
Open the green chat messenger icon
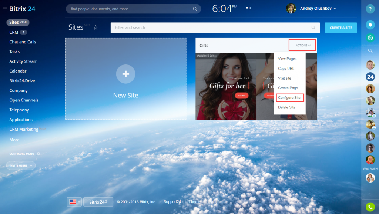[x=370, y=38]
